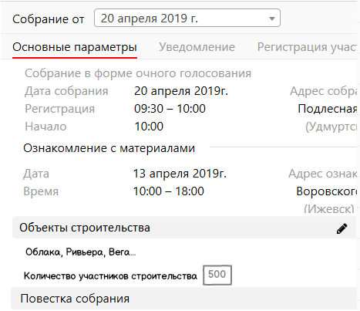The image size is (360, 311).
Task: Click the materials time 10:00 – 18:00
Action: pyautogui.click(x=169, y=191)
